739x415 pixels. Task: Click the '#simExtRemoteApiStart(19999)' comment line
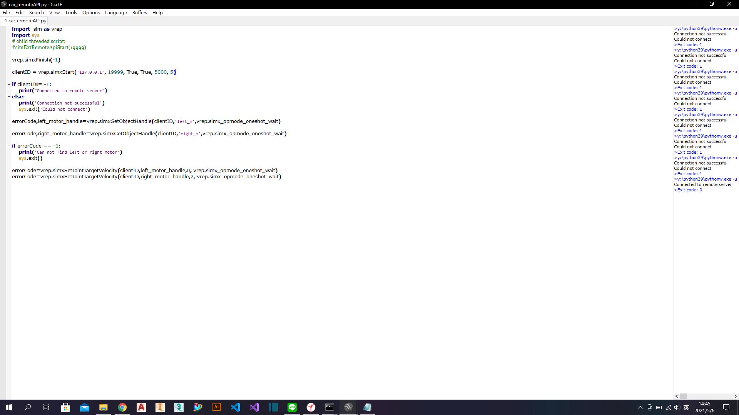click(x=49, y=47)
